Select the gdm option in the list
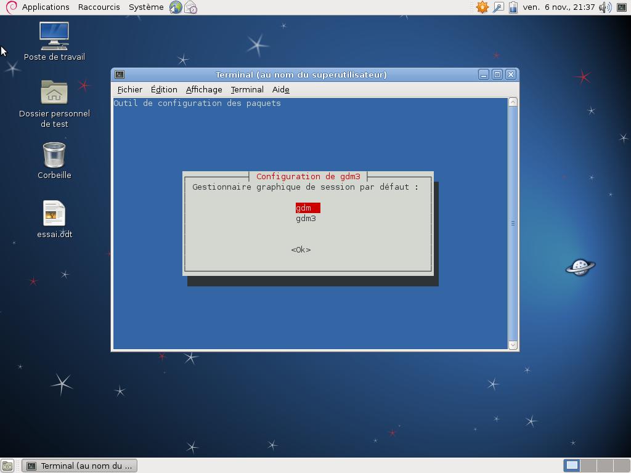Screen dimensions: 631x473 pyautogui.click(x=307, y=208)
